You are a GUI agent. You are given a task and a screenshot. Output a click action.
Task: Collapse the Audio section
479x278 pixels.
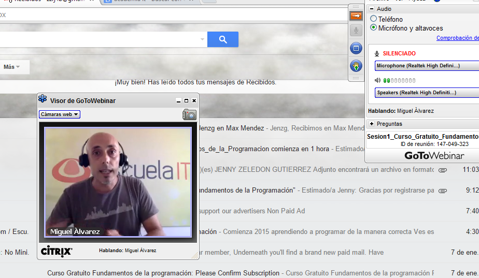(371, 9)
